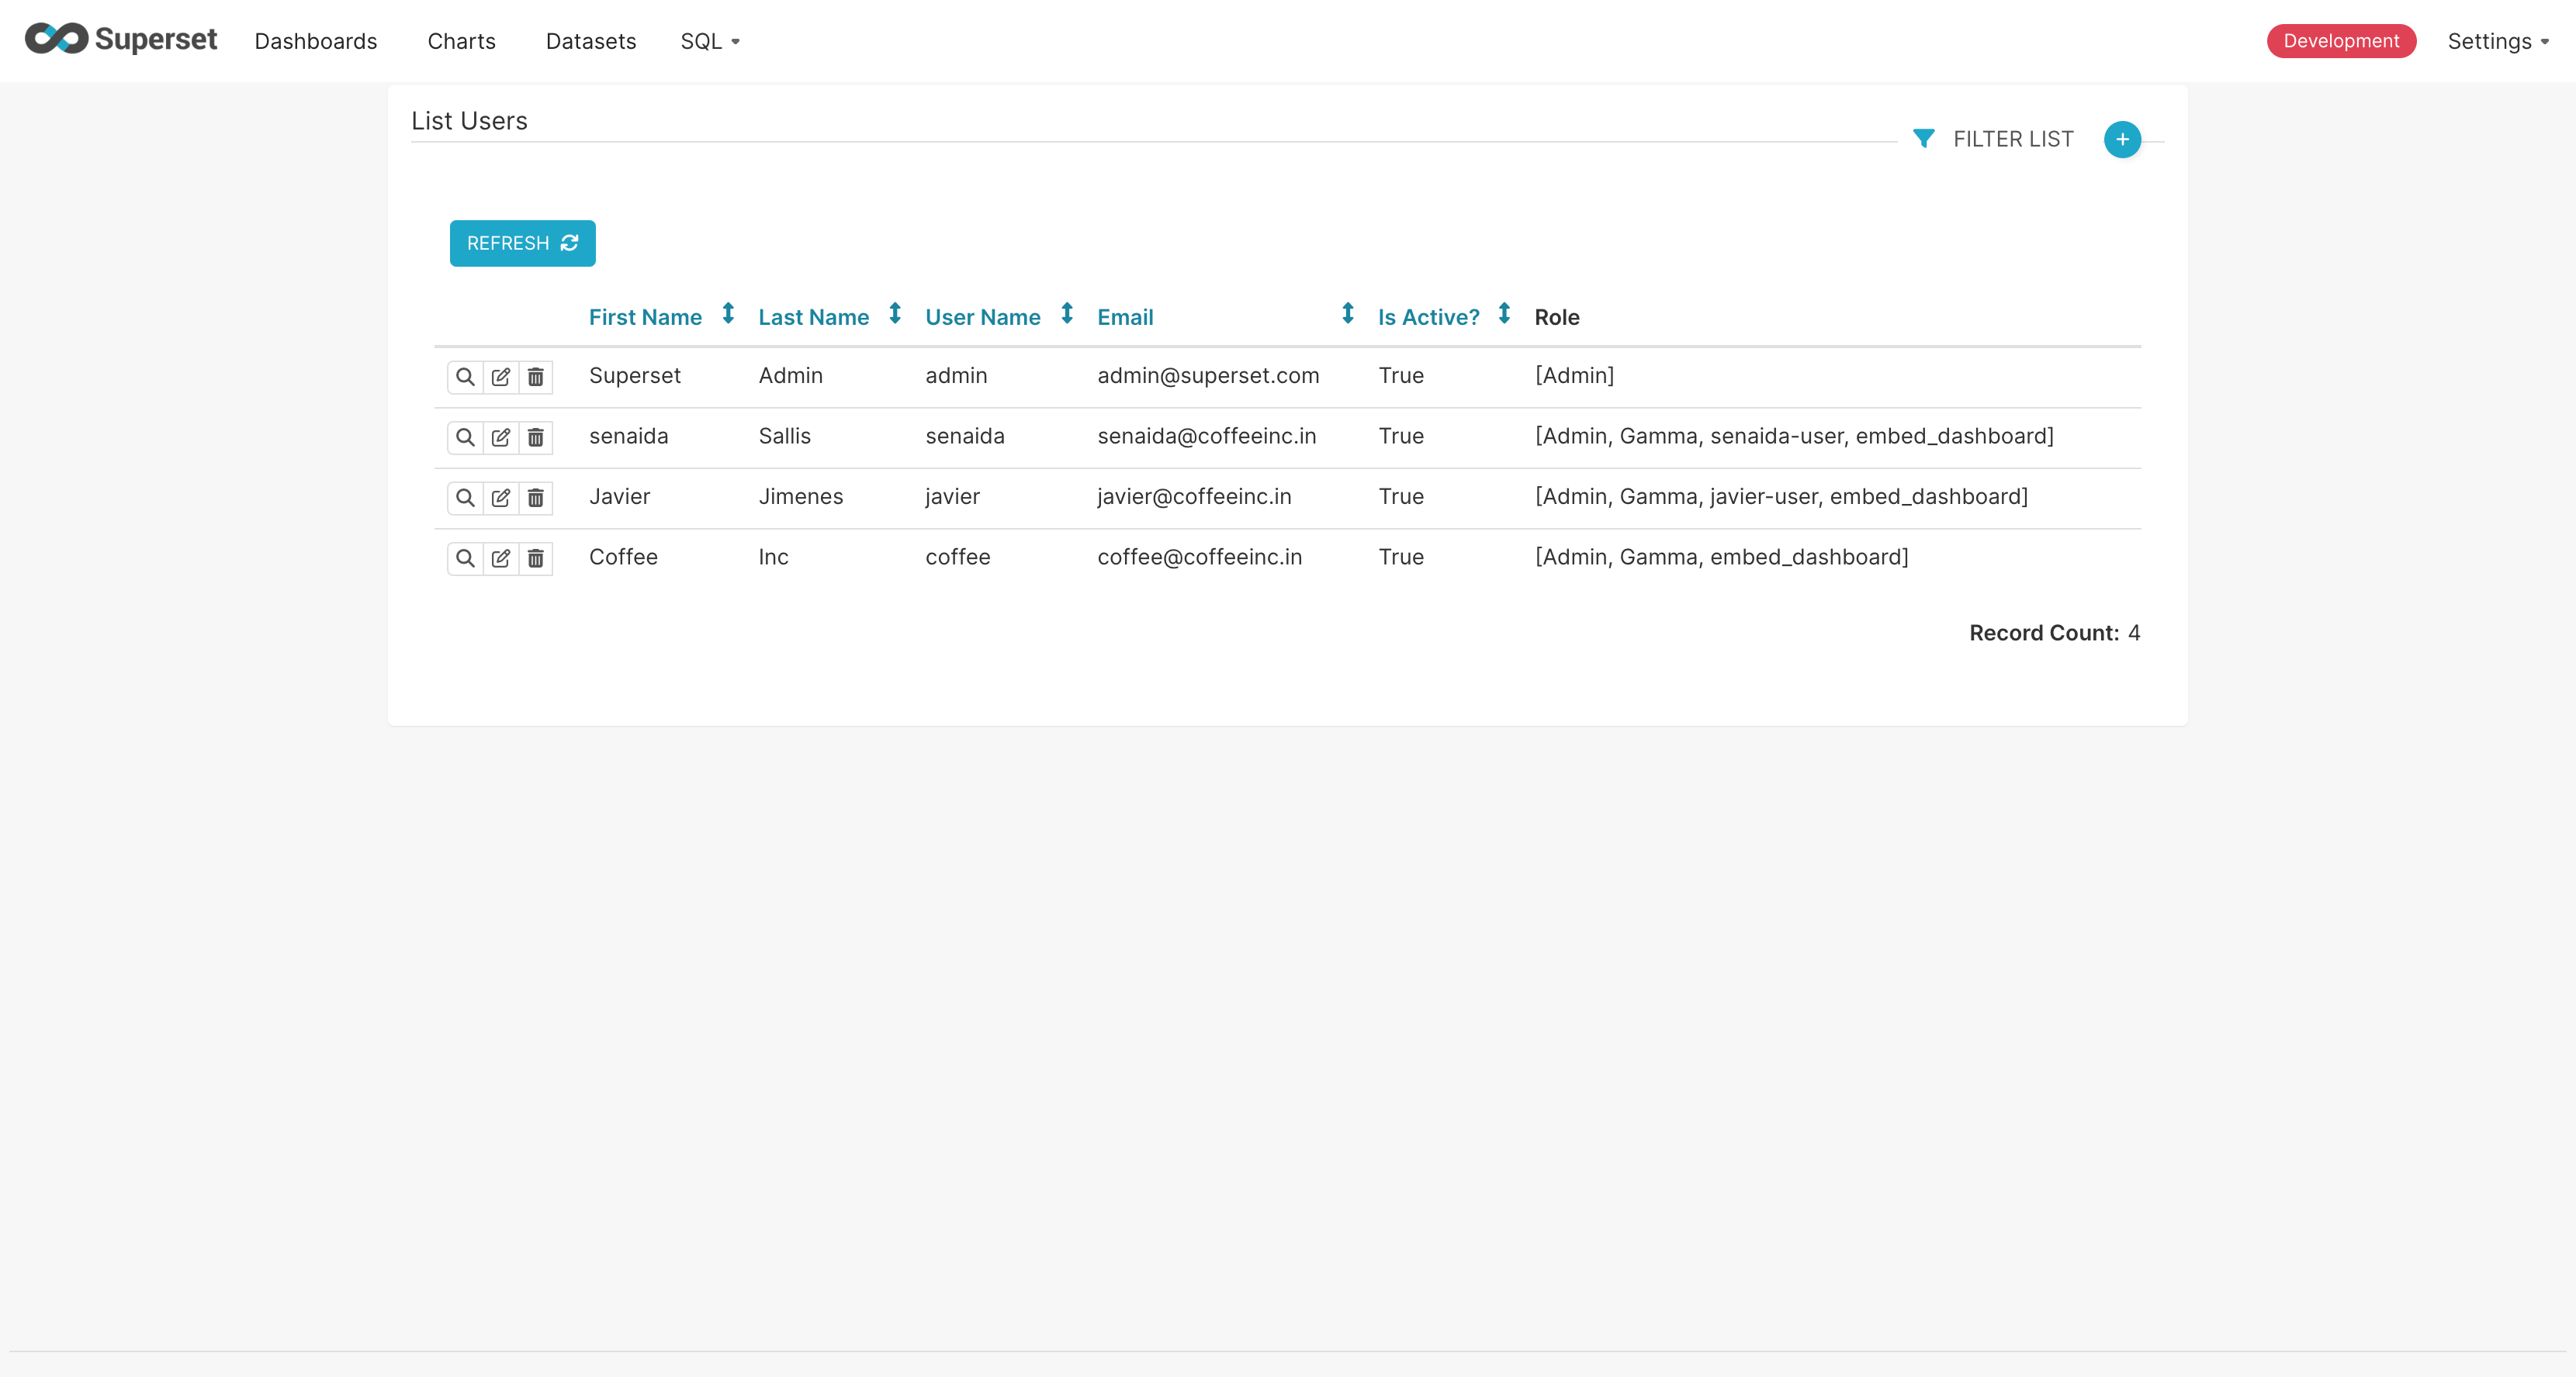2576x1377 pixels.
Task: Navigate to Datasets
Action: [x=591, y=41]
